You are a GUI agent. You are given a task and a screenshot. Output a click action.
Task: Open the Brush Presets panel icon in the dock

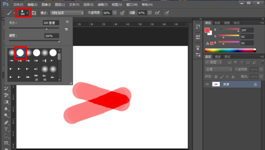click(x=198, y=55)
